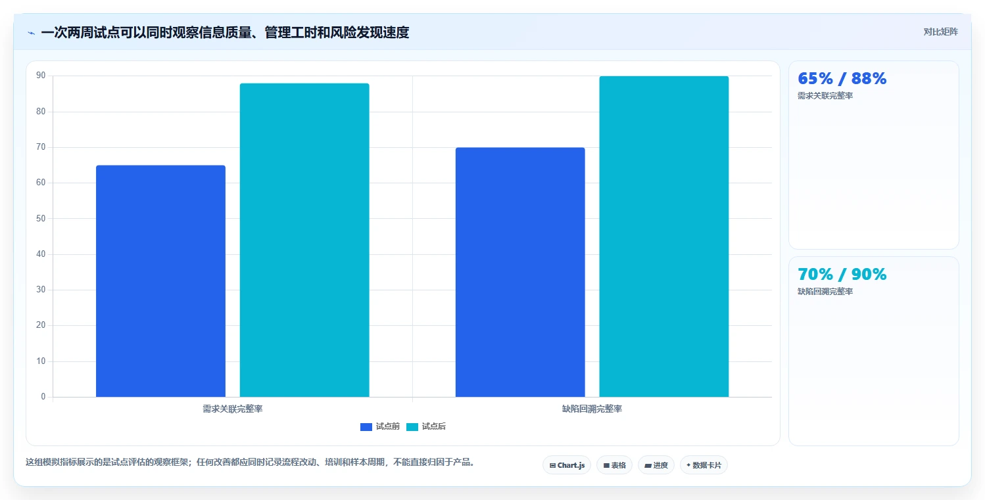Click the 65% / 88% metric value

tap(842, 79)
